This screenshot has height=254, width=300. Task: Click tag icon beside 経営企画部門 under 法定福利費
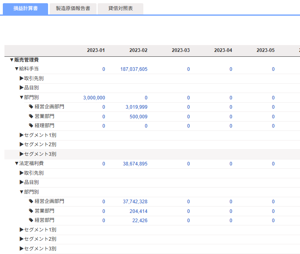[x=31, y=201]
